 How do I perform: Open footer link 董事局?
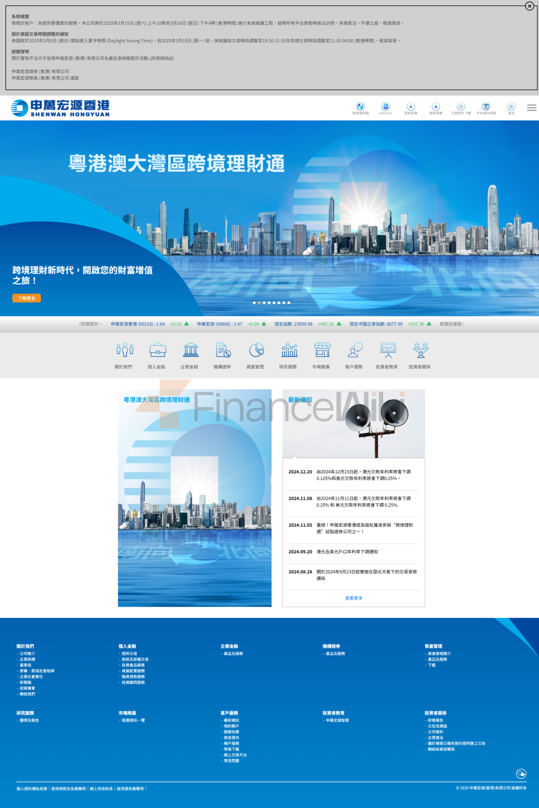[x=25, y=666]
